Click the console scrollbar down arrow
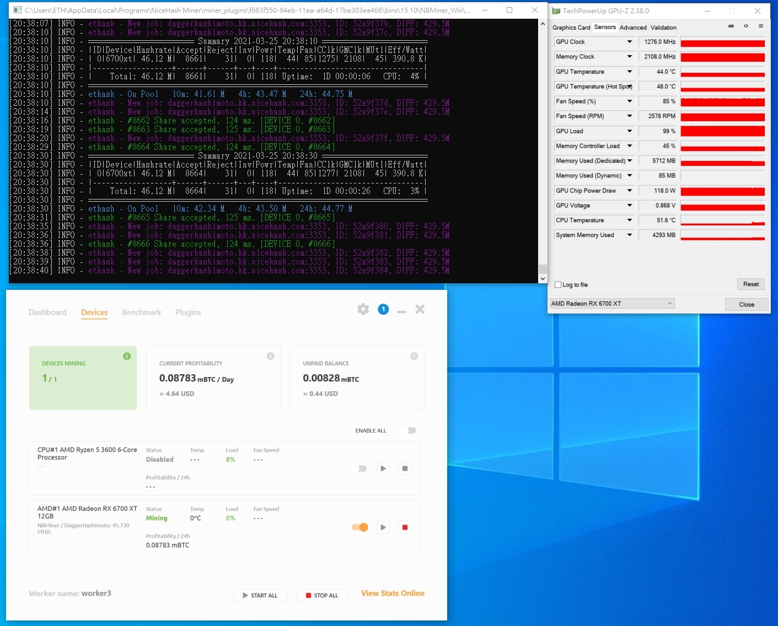Viewport: 778px width, 626px height. click(x=543, y=278)
